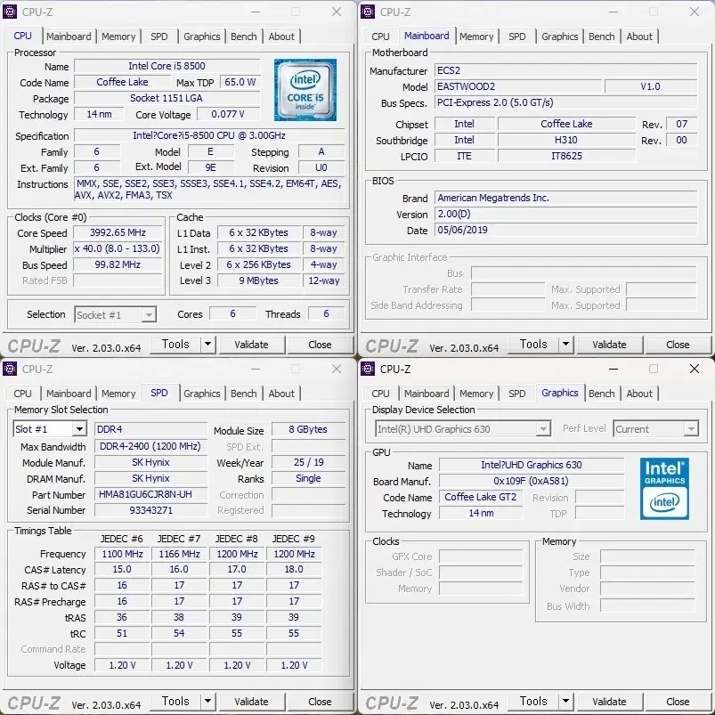
Task: Click the Intel Core i5 inside logo
Action: pyautogui.click(x=305, y=90)
